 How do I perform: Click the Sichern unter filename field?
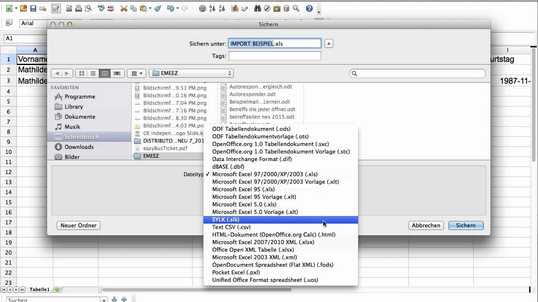tap(275, 44)
